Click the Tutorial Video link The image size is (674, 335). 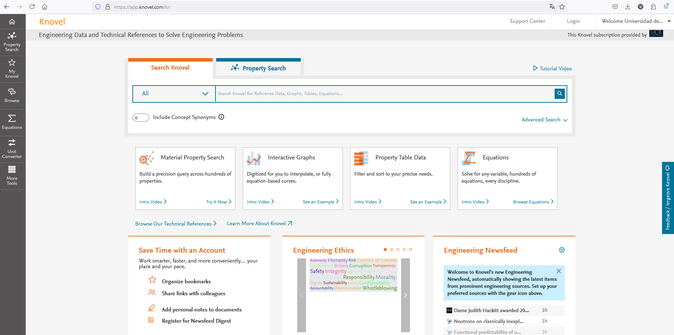[x=552, y=69]
